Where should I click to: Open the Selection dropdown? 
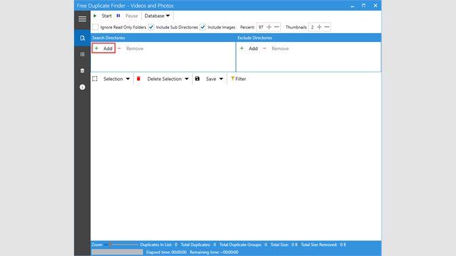(116, 79)
